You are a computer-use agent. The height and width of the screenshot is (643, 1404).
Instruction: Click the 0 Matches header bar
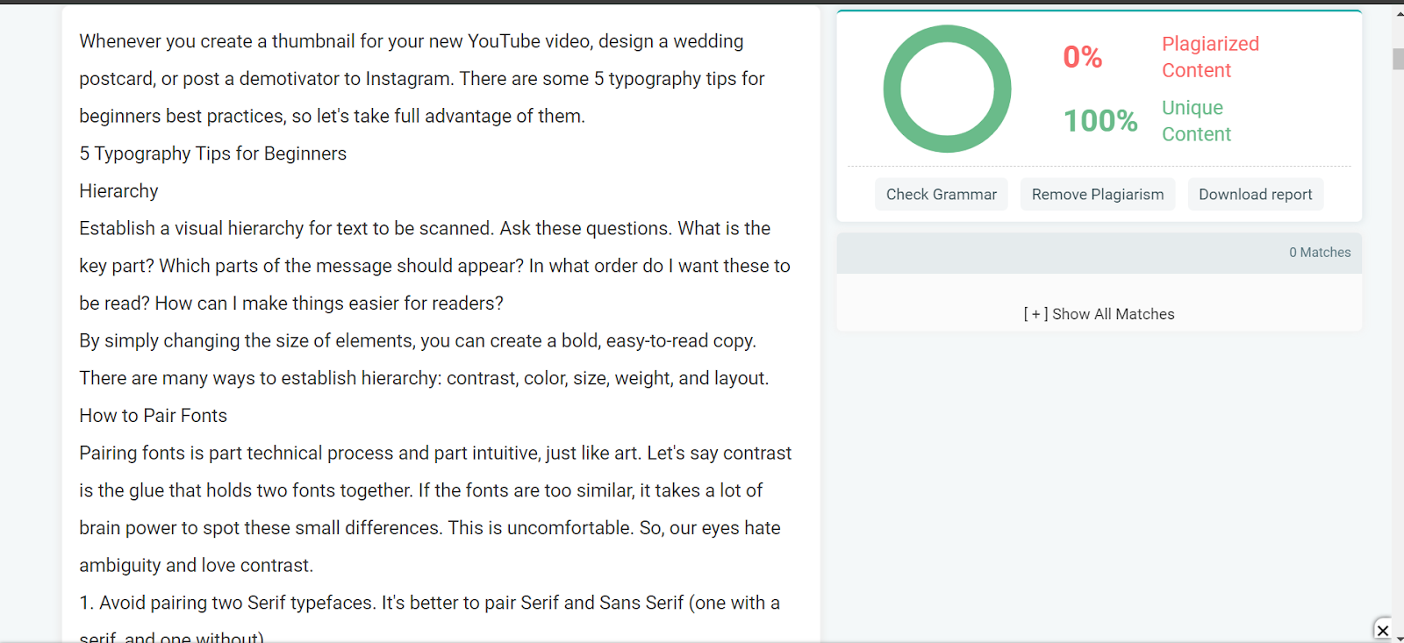[1099, 253]
